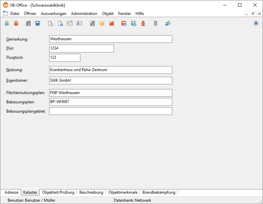263x204 pixels.
Task: Click the red hydrant toolbar icon
Action: click(143, 23)
